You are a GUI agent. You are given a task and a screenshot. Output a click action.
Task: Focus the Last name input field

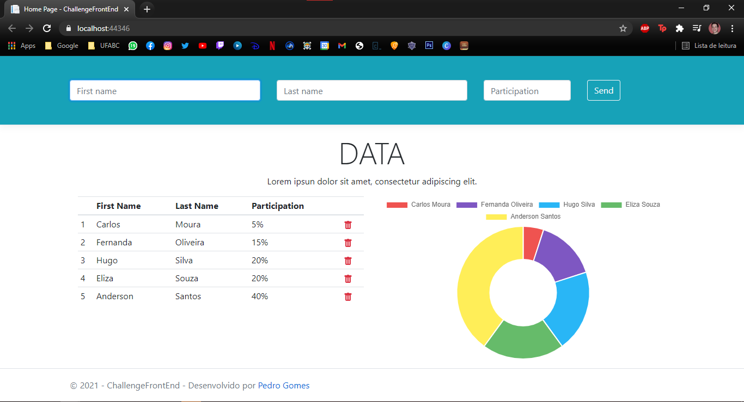[372, 90]
